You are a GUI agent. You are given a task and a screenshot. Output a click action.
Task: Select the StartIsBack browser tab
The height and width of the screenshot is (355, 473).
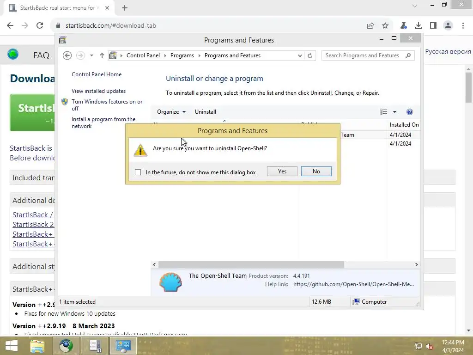click(x=59, y=8)
